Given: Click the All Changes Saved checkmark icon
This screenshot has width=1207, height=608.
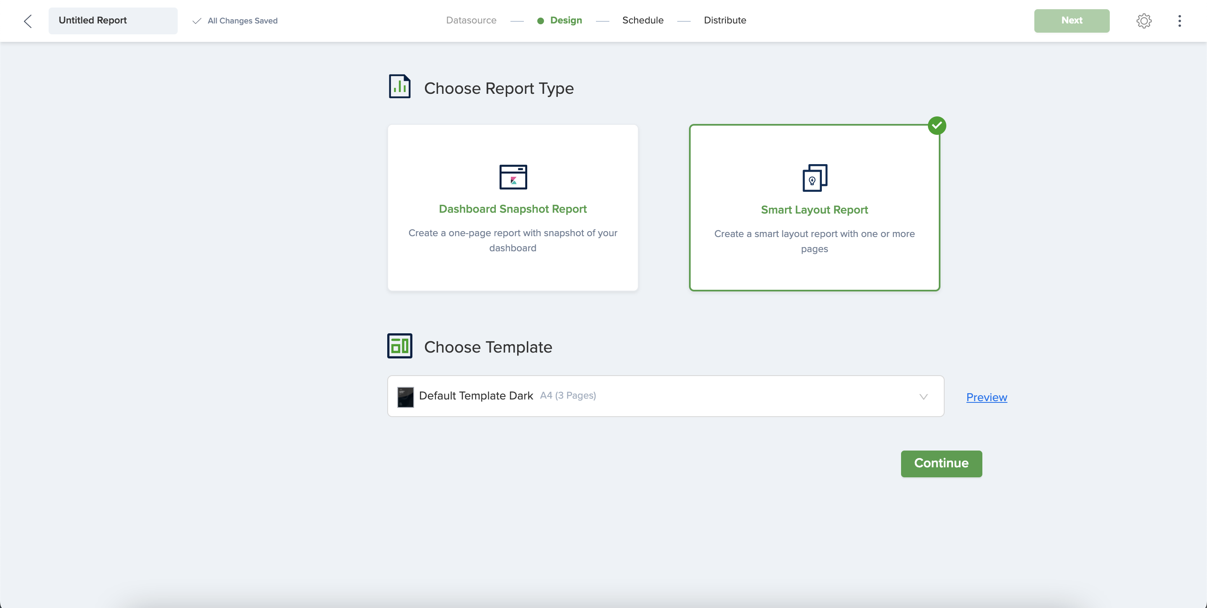Looking at the screenshot, I should point(197,21).
